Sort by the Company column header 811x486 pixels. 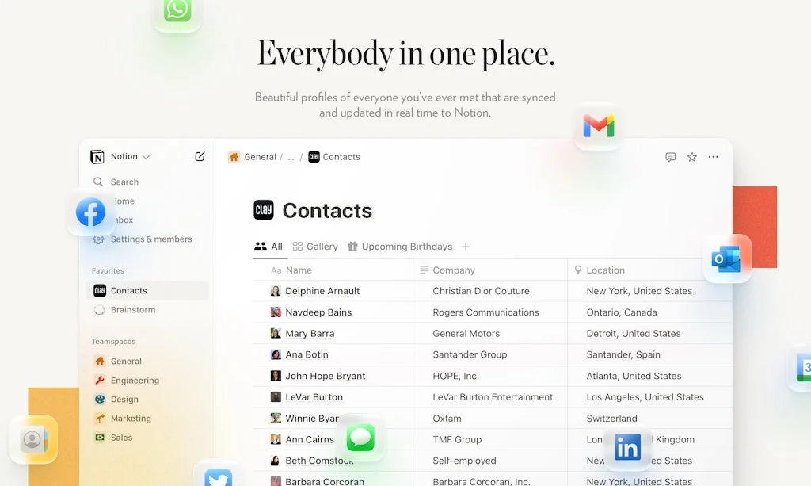(452, 270)
